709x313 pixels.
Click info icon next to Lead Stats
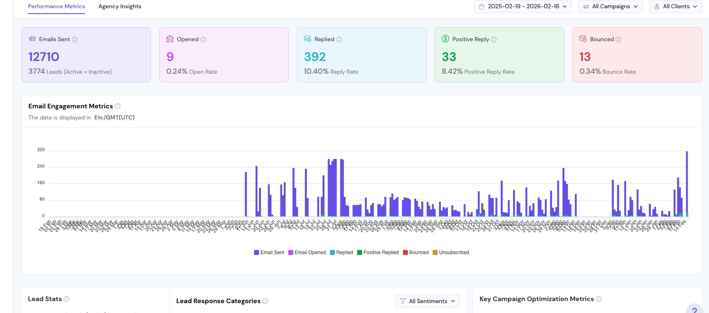pyautogui.click(x=66, y=299)
